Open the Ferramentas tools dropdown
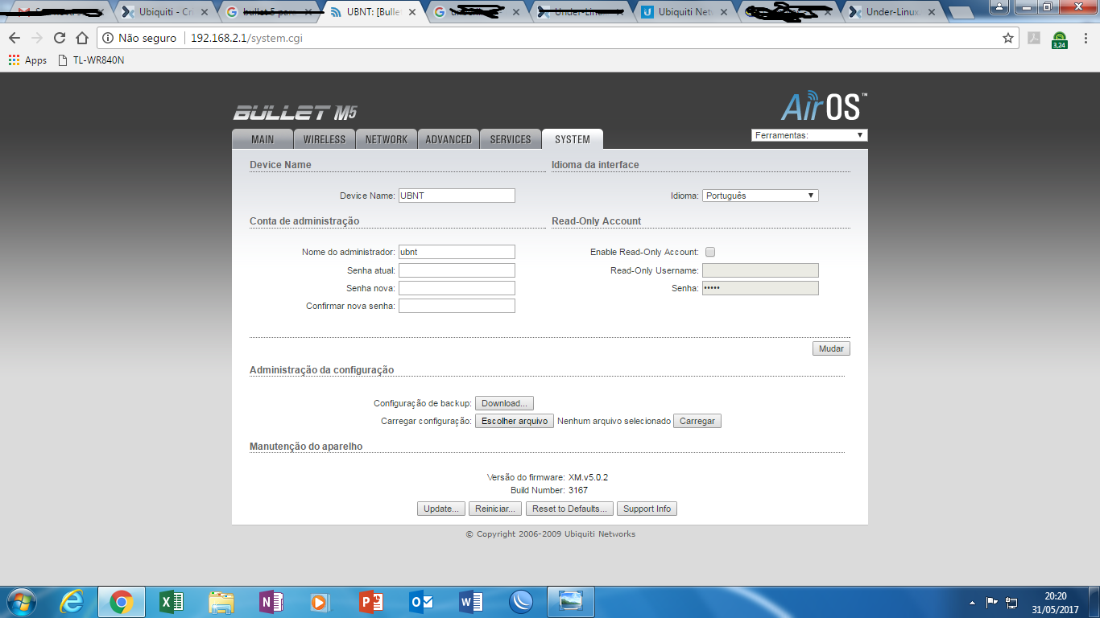 [x=809, y=135]
